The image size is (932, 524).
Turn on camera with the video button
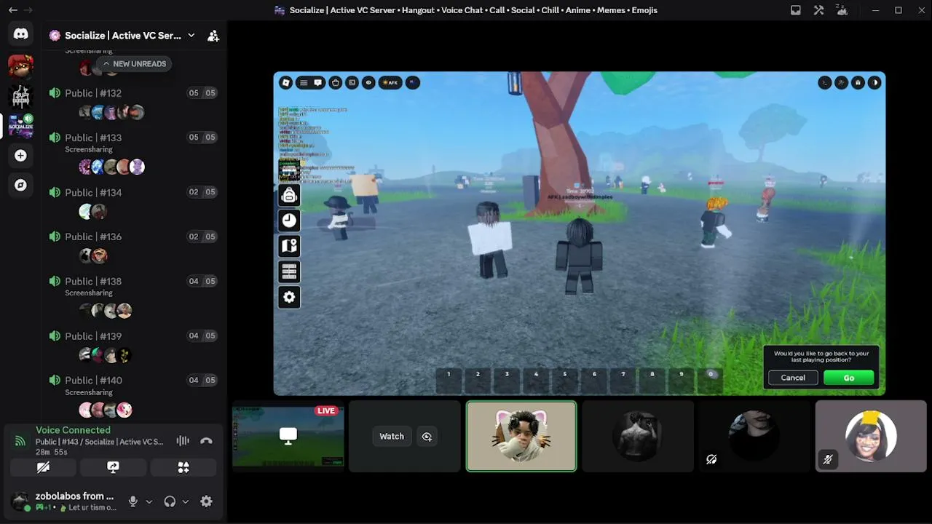pyautogui.click(x=43, y=467)
